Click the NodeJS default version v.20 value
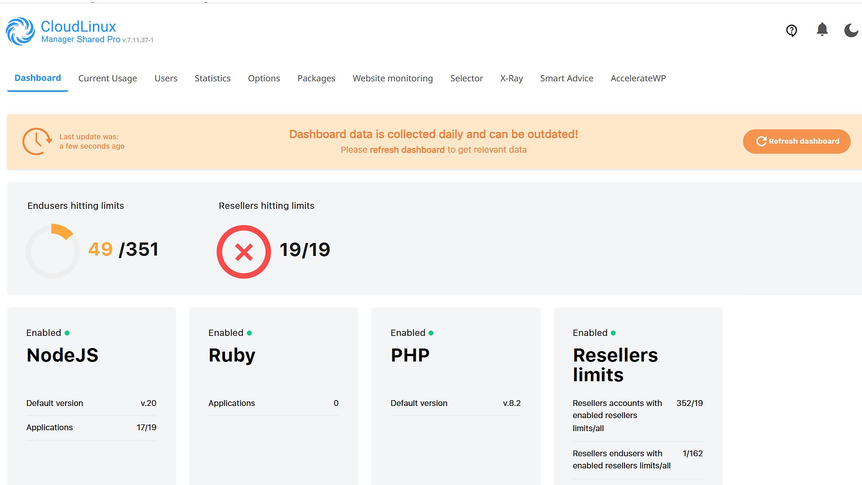Screen dimensions: 862x485 (x=149, y=403)
